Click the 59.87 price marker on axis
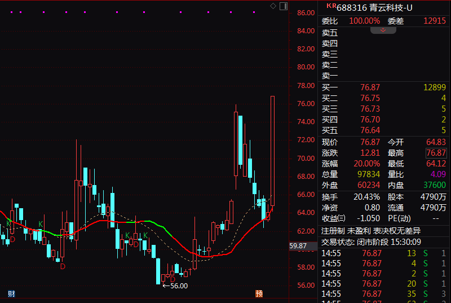Screen dimensions: 451x303 (x=298, y=246)
